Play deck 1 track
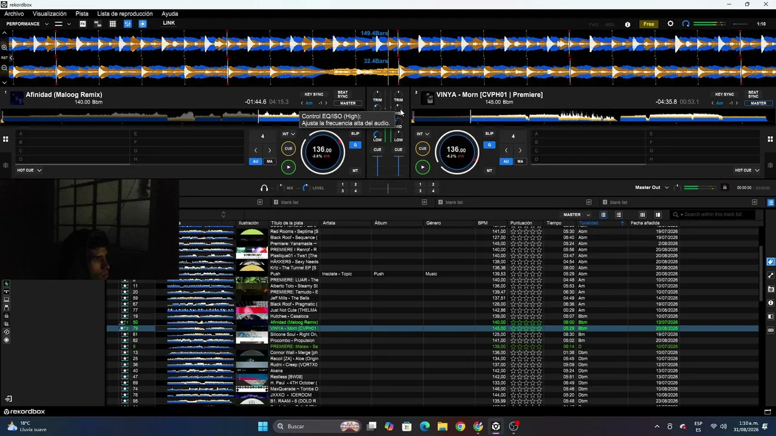Image resolution: width=776 pixels, height=436 pixels. 289,167
